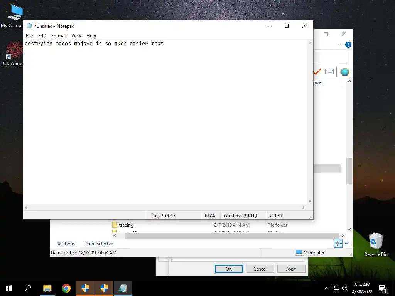Click the Windows (CRLF) status entry
Image resolution: width=395 pixels, height=296 pixels.
(240, 215)
